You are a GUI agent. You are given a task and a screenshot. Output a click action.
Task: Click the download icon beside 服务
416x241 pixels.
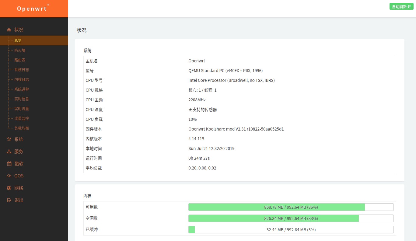(9, 152)
